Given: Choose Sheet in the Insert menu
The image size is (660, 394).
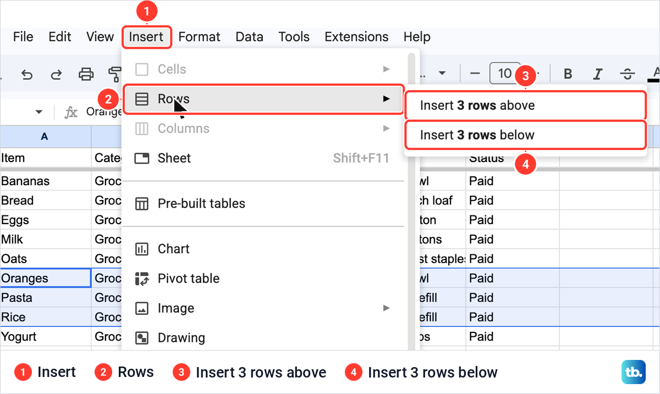Looking at the screenshot, I should (x=263, y=158).
